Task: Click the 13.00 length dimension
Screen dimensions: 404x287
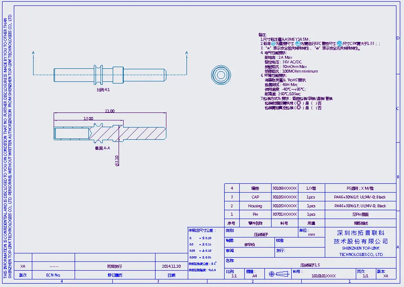Action: [x=88, y=119]
